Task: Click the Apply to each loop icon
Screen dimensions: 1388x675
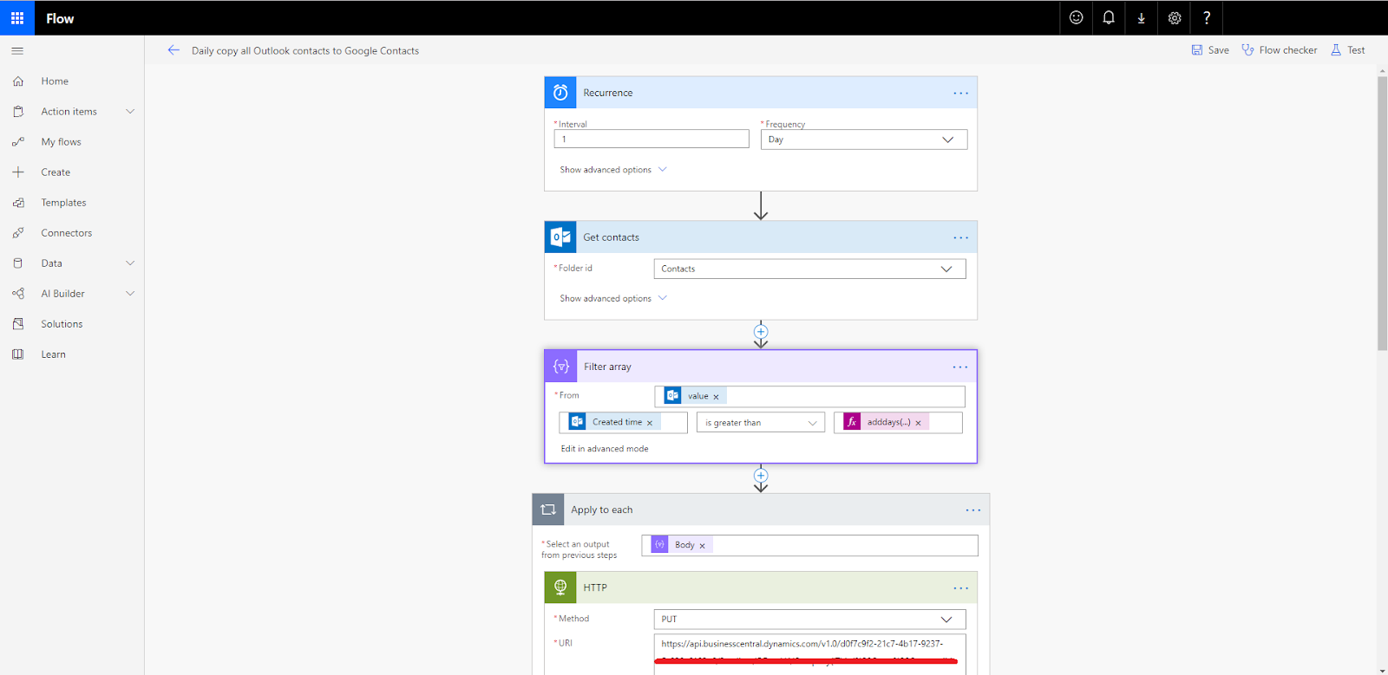Action: (548, 509)
